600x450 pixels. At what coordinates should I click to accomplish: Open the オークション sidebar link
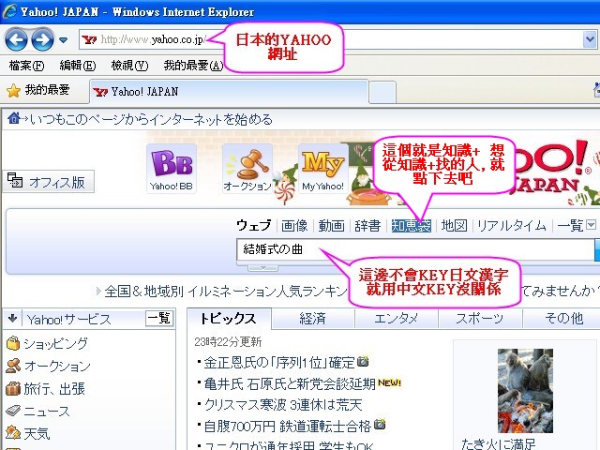pyautogui.click(x=57, y=367)
